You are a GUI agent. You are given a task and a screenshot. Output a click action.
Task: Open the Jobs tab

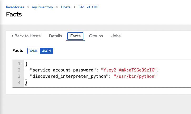point(116,36)
